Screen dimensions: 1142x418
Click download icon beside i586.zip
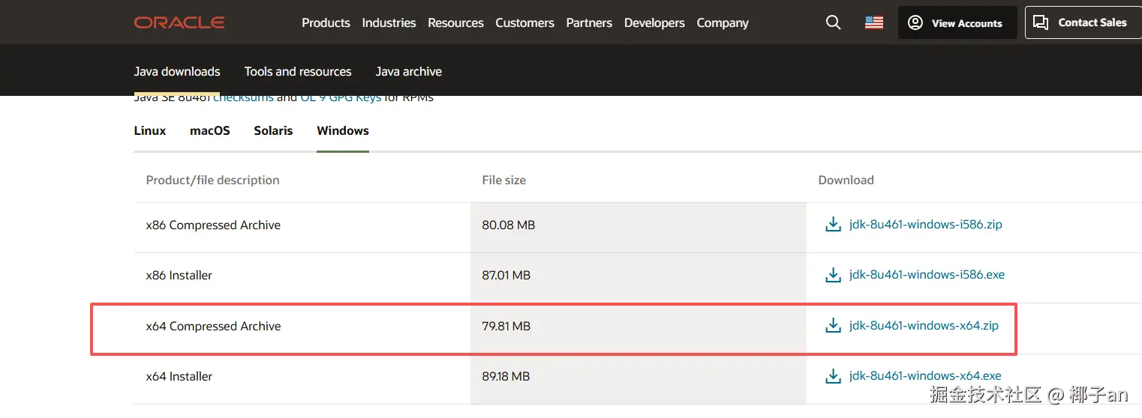tap(833, 225)
